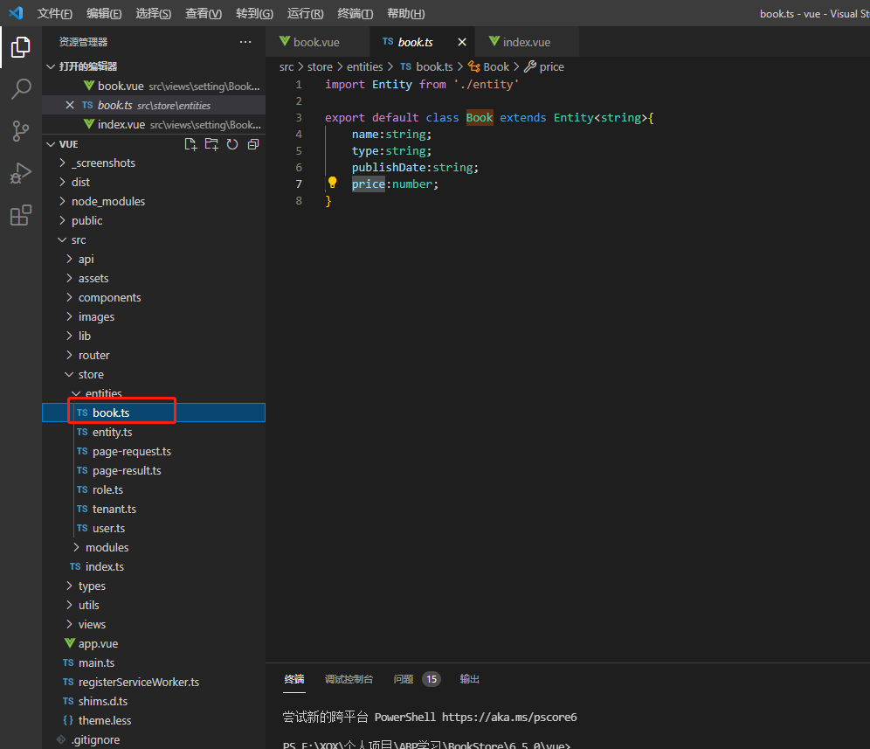Expand the components folder
This screenshot has height=749, width=870.
click(109, 297)
